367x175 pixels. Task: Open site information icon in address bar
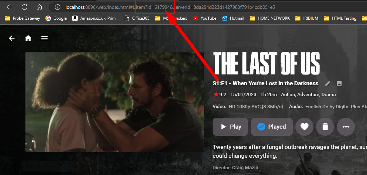[x=58, y=7]
